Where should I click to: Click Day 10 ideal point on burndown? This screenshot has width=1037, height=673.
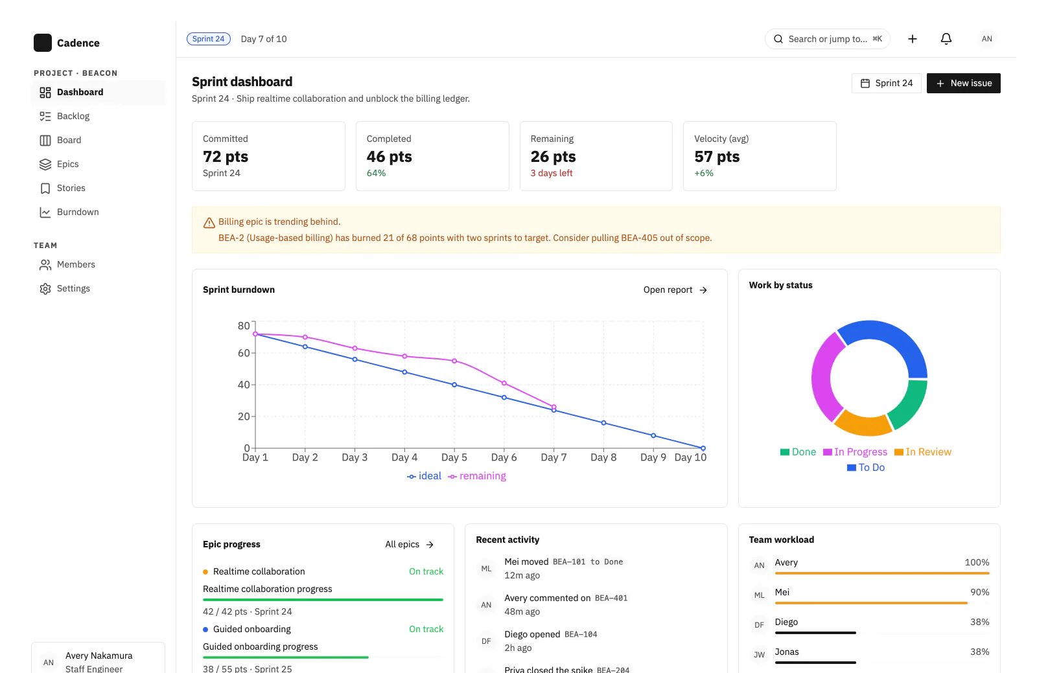[x=703, y=448]
